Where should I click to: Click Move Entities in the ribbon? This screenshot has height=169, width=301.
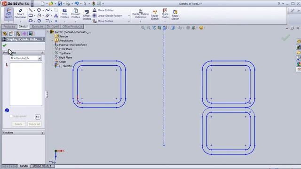[103, 21]
